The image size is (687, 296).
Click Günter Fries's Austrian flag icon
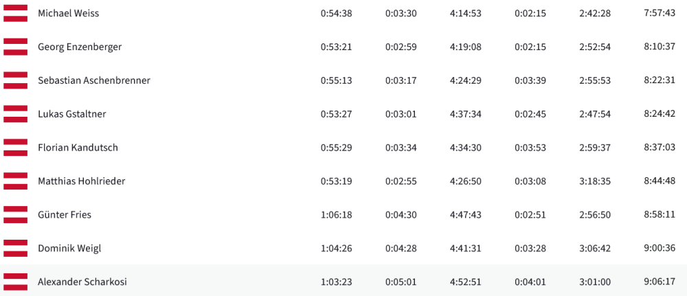pos(15,215)
